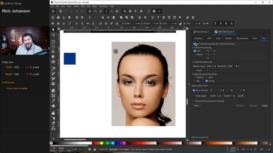Open the Extensions menu
Viewport: 273px width, 153px height.
pos(103,6)
